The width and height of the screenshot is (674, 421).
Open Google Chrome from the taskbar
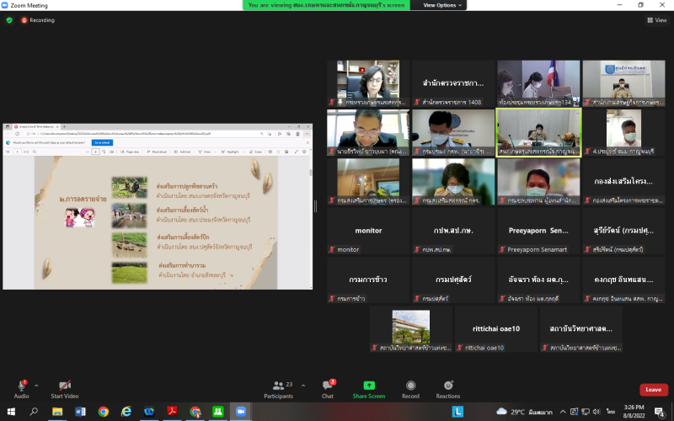pyautogui.click(x=104, y=412)
